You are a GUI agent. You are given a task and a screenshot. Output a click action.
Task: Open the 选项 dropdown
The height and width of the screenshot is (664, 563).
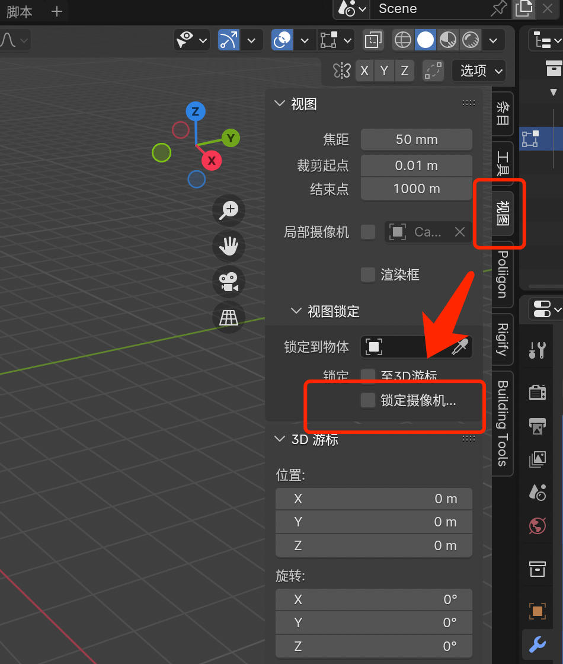(x=478, y=71)
